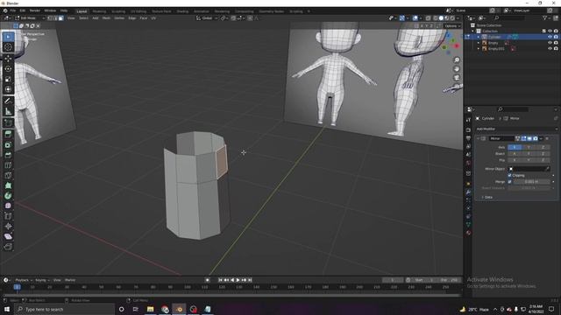Open the Modifiers wrench properties tab
The height and width of the screenshot is (315, 561).
(468, 192)
